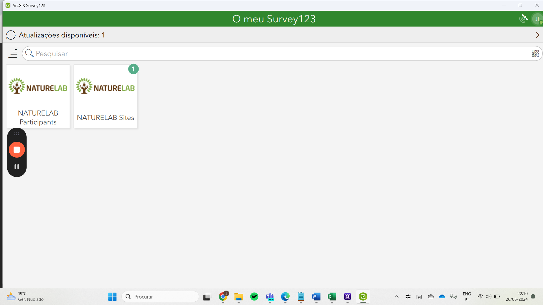
Task: Open the sort and filter menu icon
Action: point(13,53)
